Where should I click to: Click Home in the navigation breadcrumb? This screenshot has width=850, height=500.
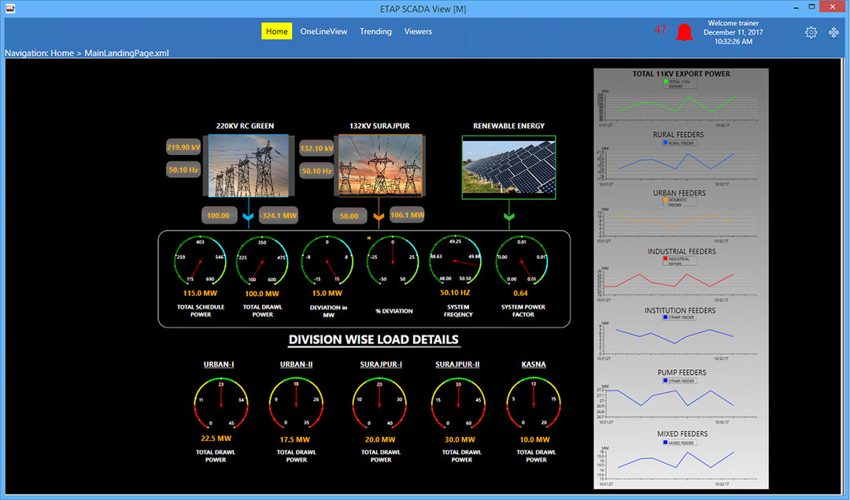click(62, 53)
